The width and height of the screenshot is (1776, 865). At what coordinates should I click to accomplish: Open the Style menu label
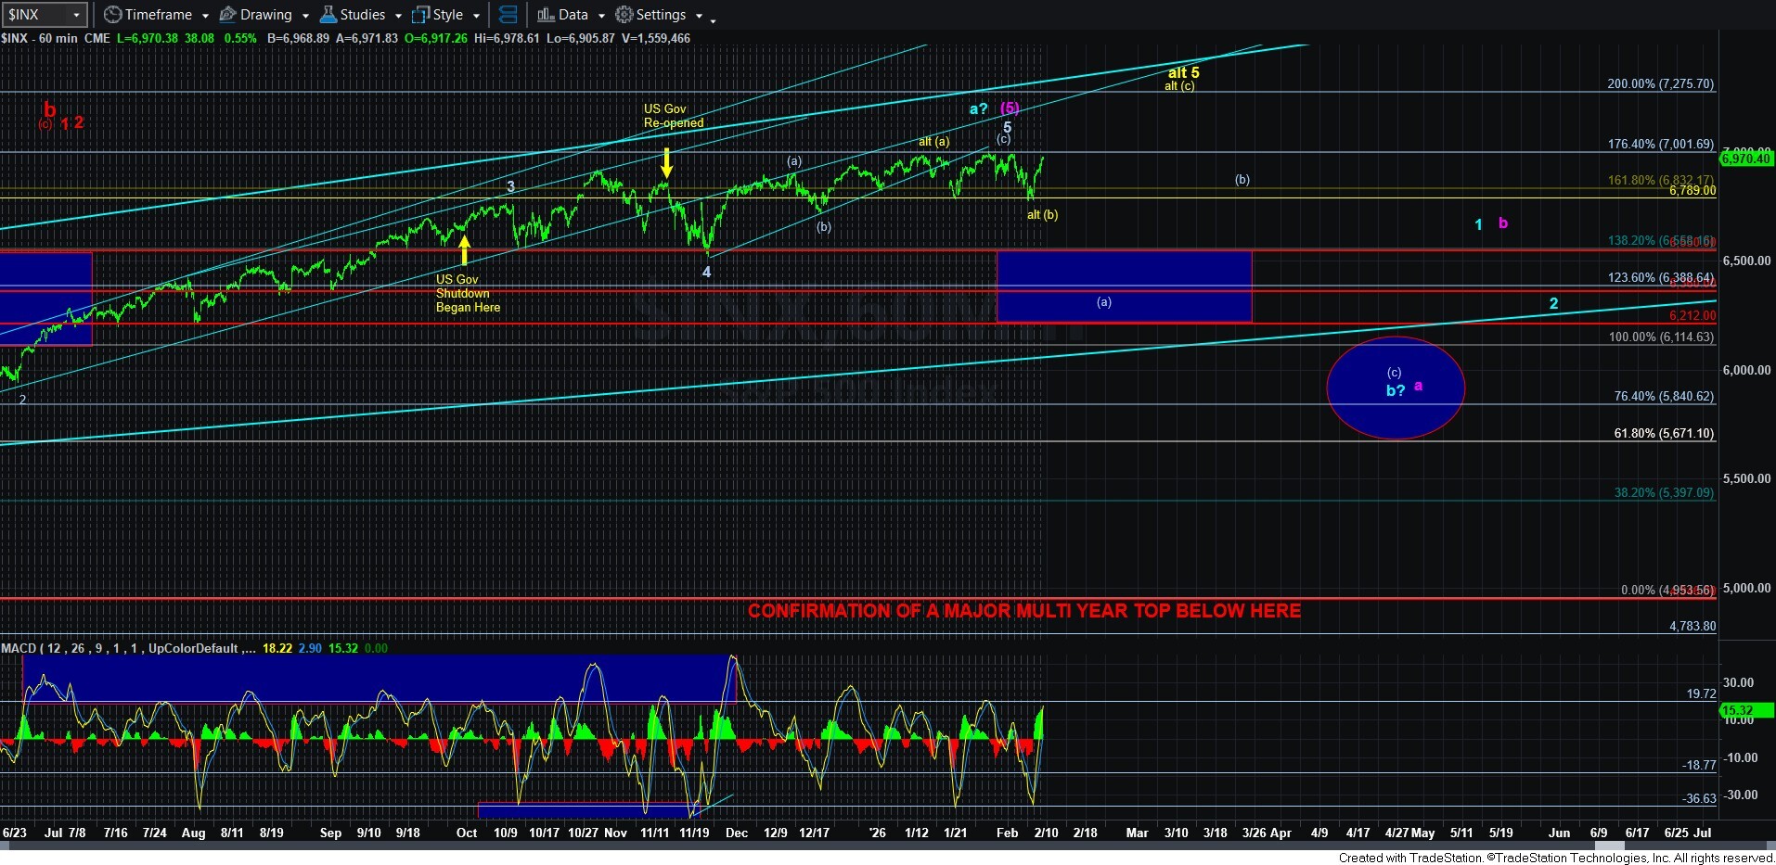click(x=447, y=15)
